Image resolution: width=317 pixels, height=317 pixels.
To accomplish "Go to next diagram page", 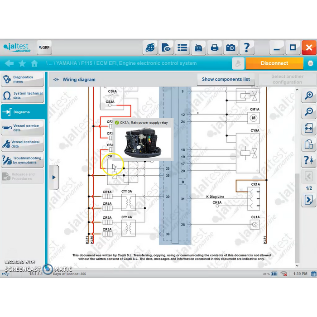I will pyautogui.click(x=309, y=200).
